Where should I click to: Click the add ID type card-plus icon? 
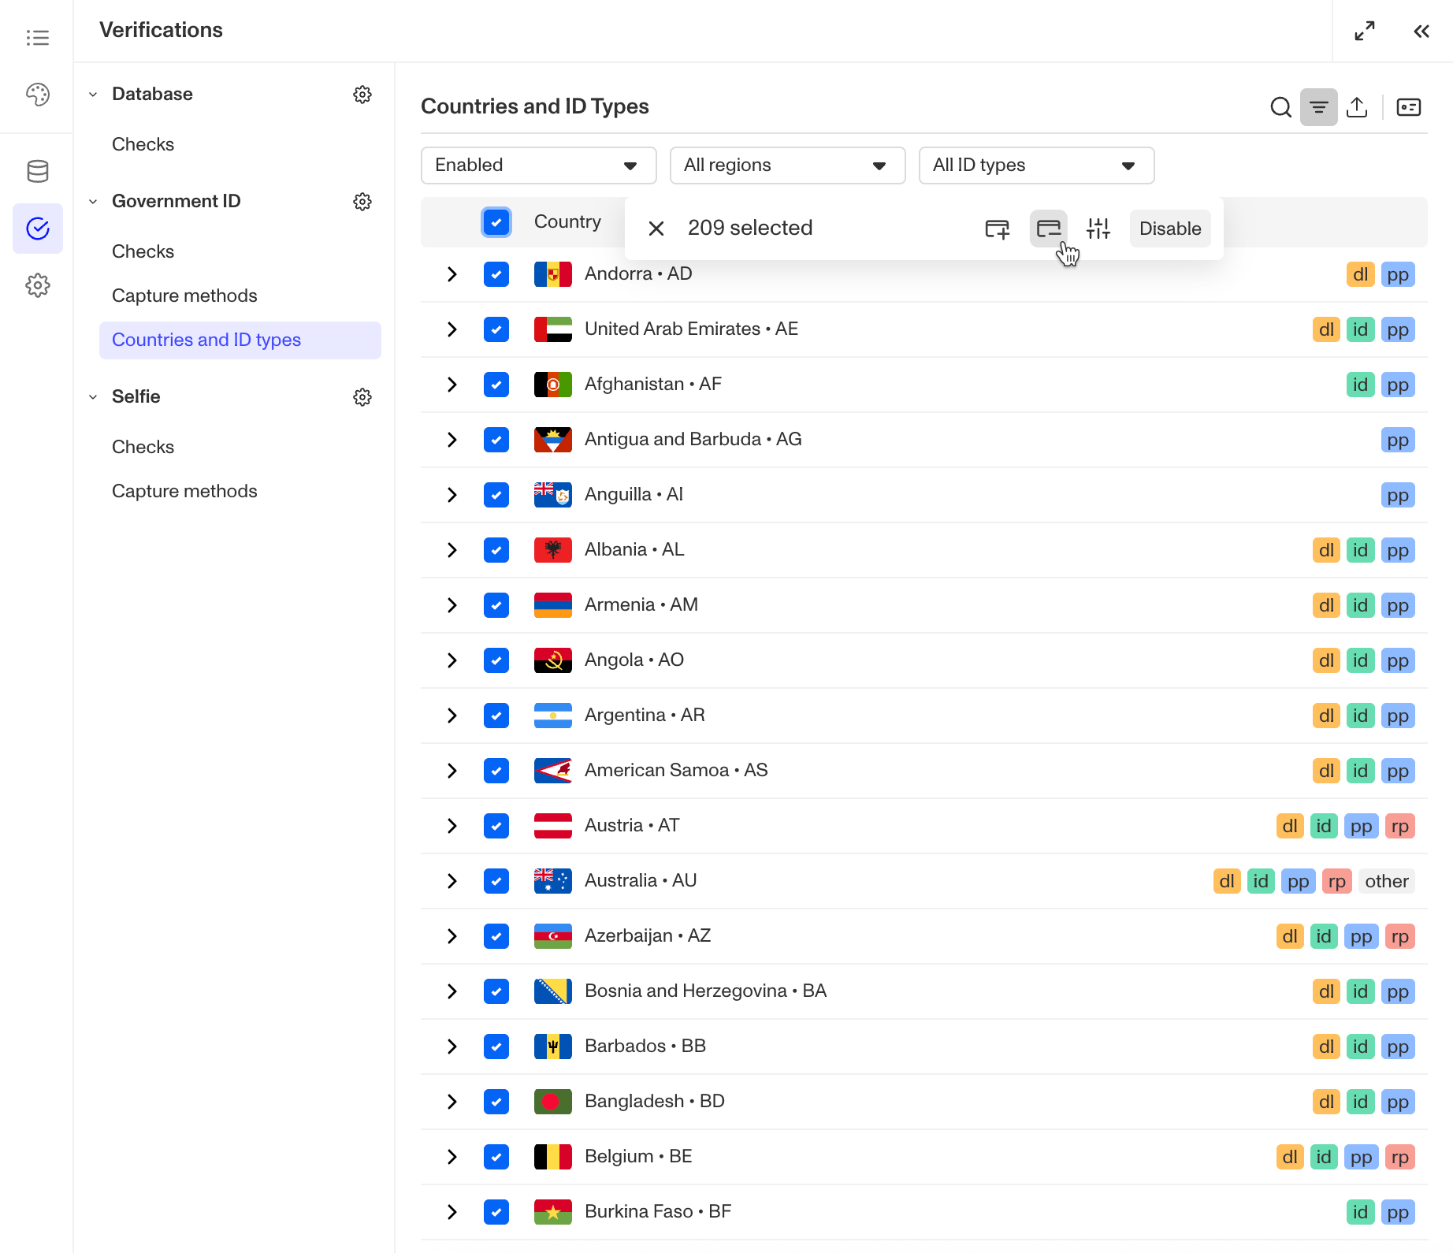click(x=998, y=229)
